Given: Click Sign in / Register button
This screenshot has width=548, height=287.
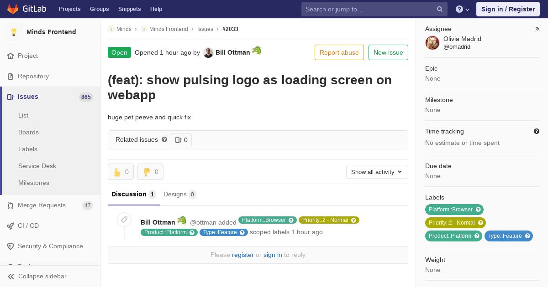Looking at the screenshot, I should (x=508, y=9).
